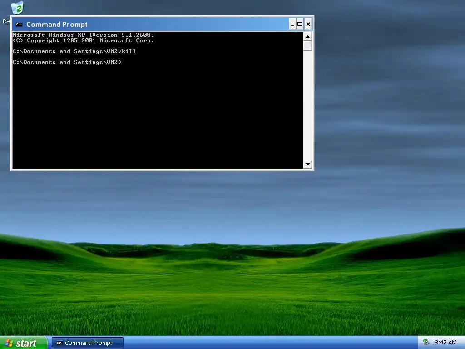
Task: Select Command Prompt taskbar button
Action: click(88, 343)
